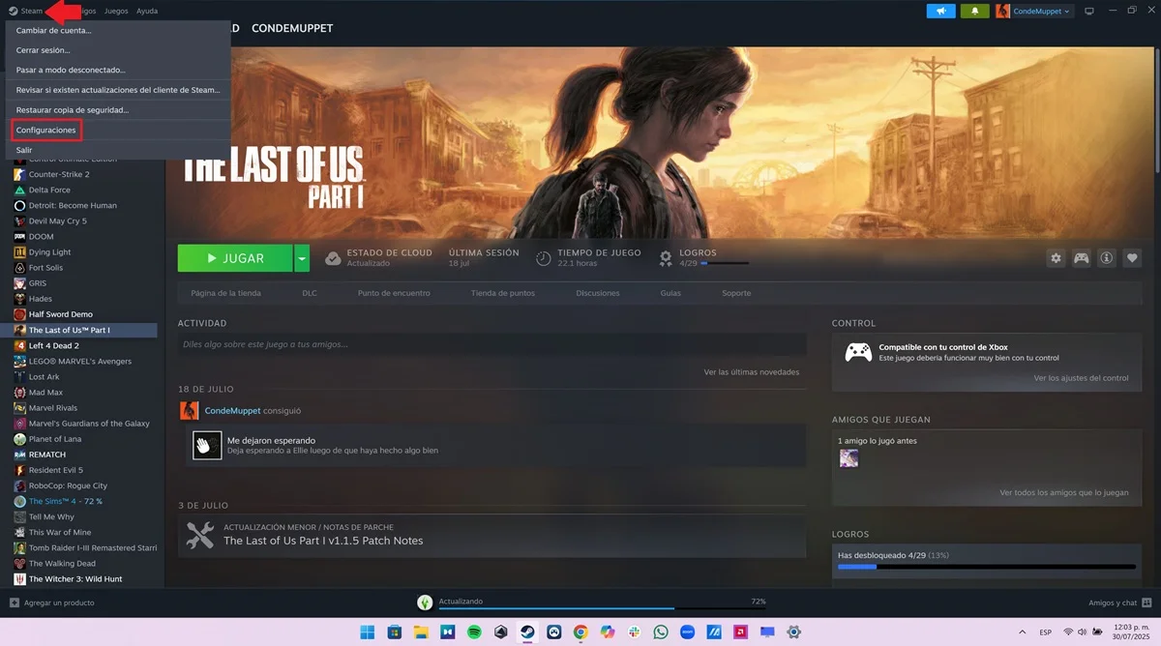
Task: Select Configuraciones from the Steam menu
Action: [45, 129]
